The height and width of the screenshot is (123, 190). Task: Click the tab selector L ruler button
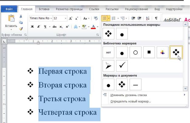(4, 42)
